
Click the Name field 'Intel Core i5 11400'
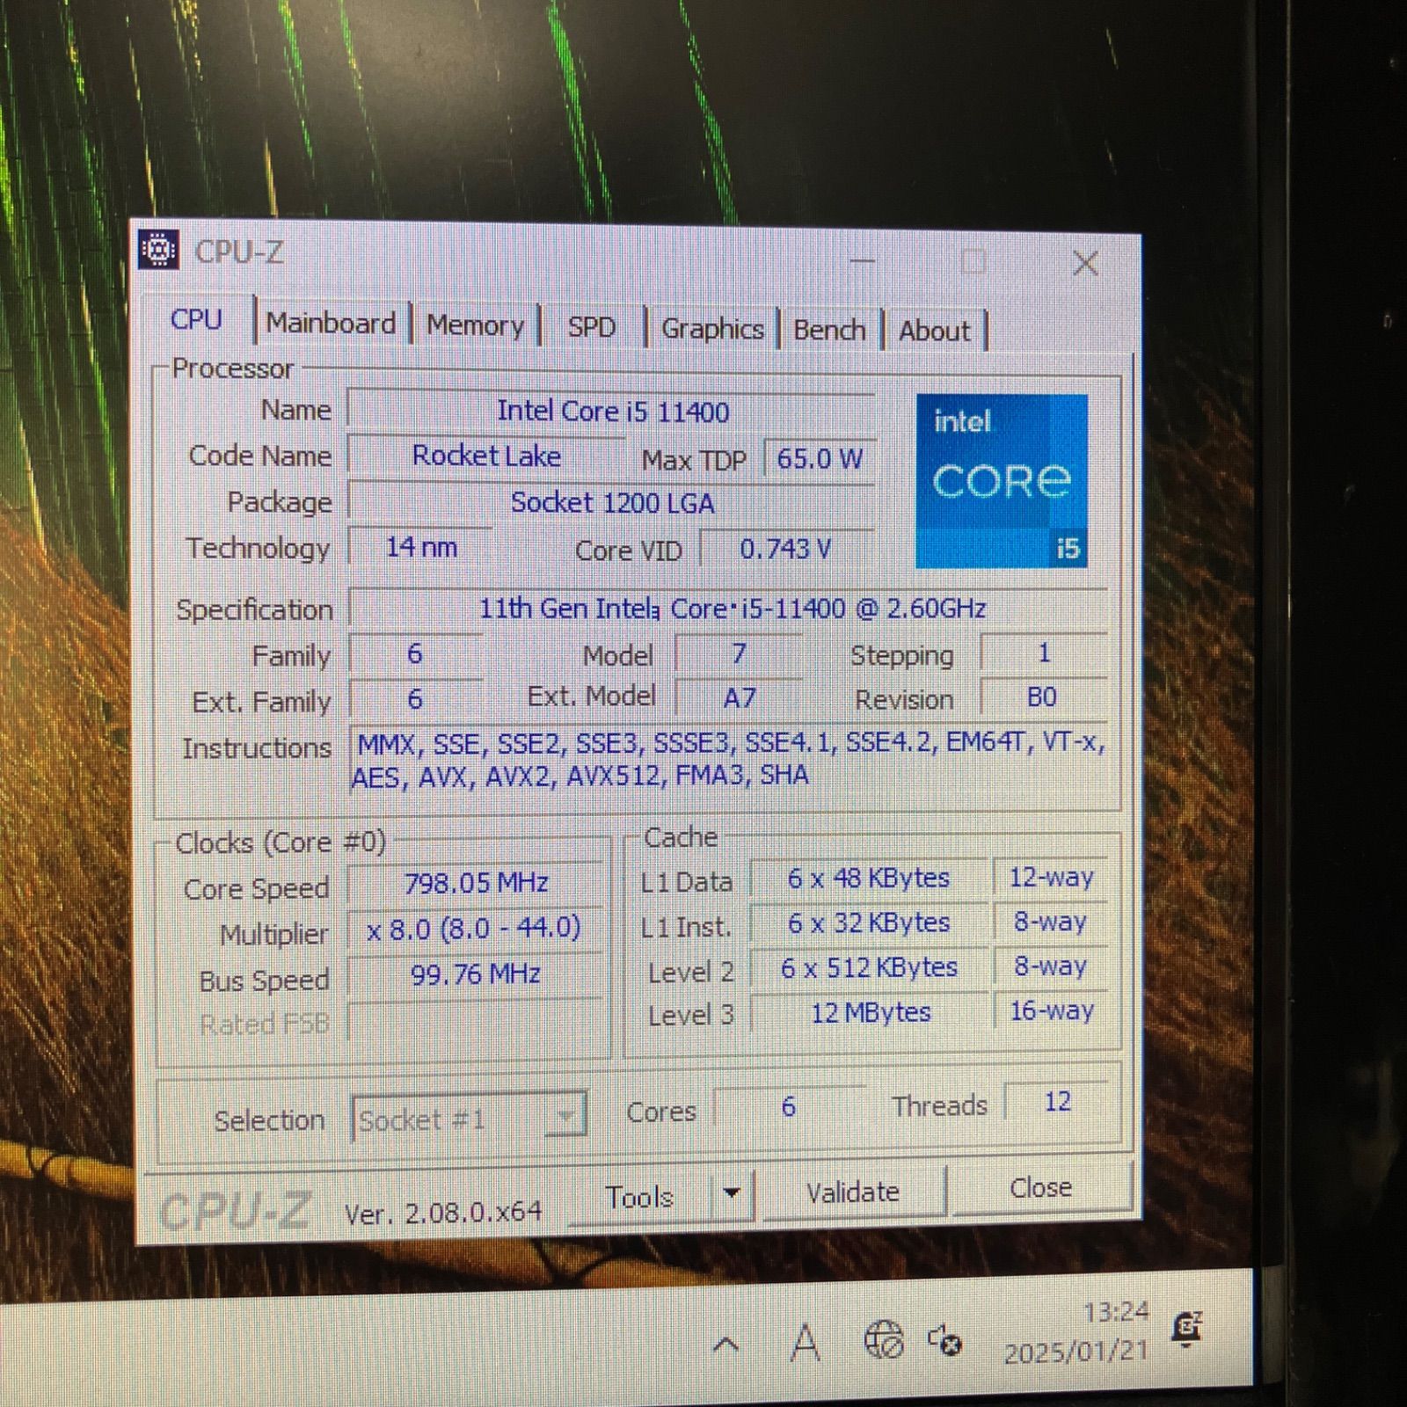coord(612,411)
